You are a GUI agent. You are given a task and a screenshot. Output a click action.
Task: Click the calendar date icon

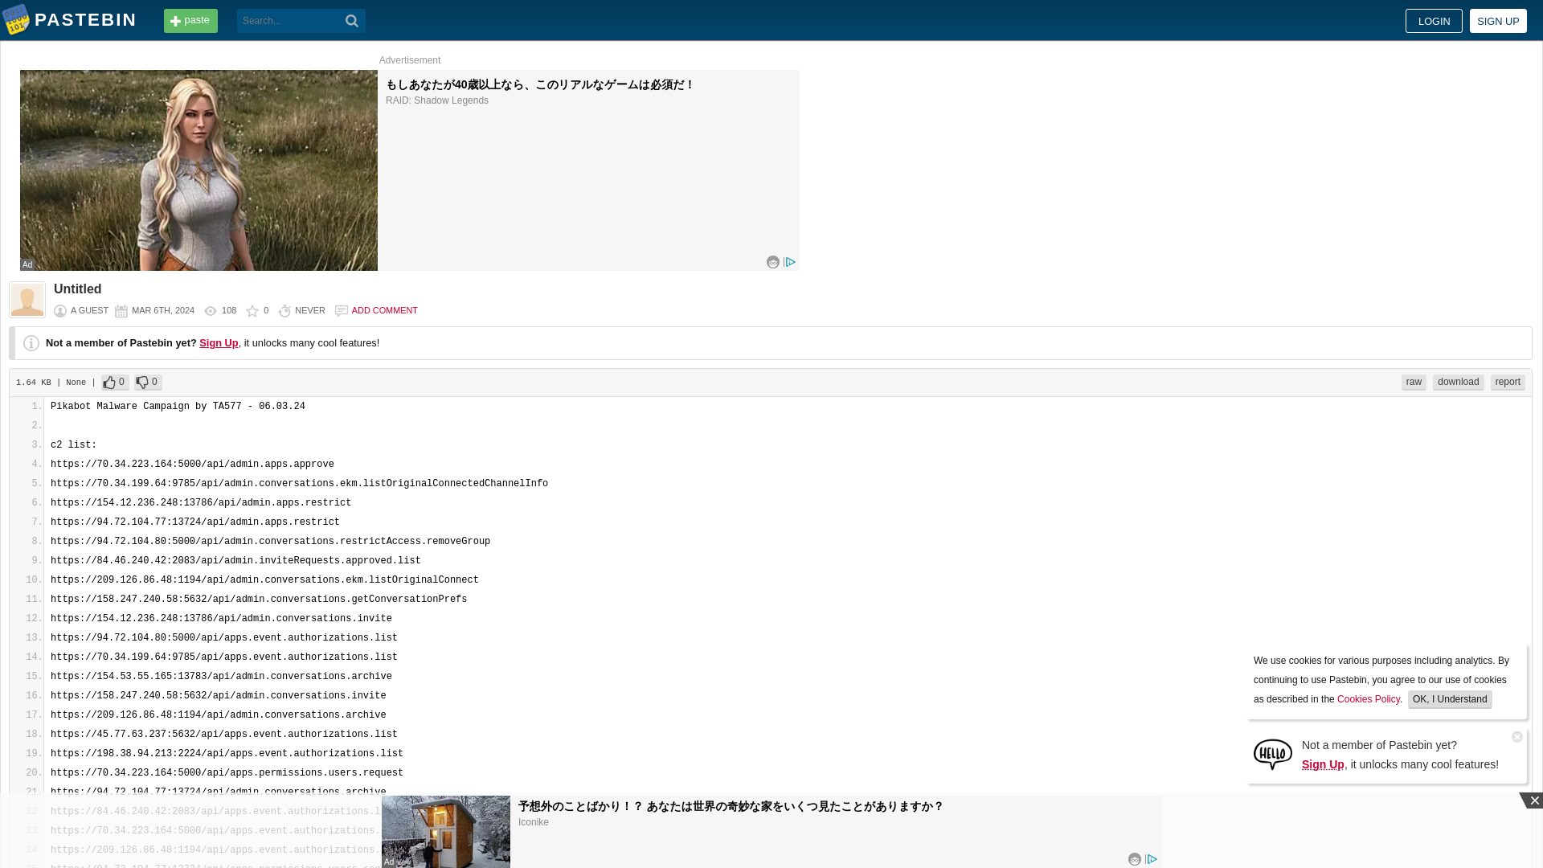[121, 311]
